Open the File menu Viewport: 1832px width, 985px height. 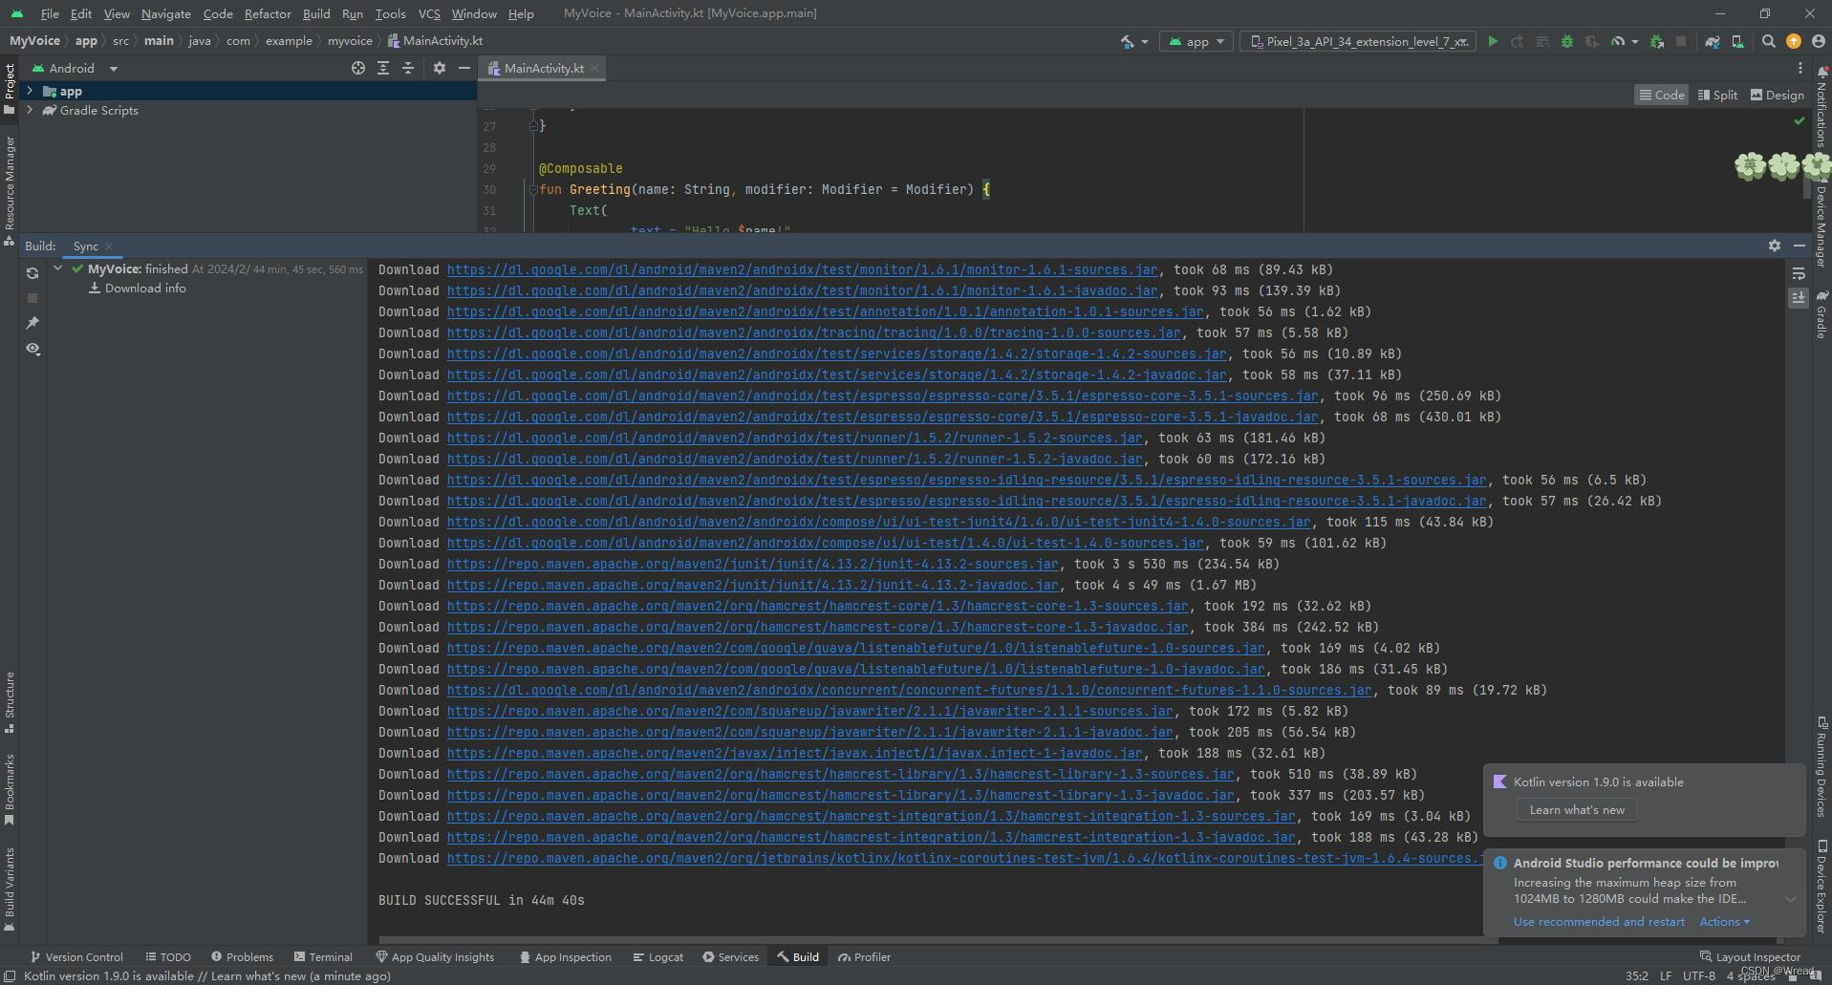[x=50, y=13]
